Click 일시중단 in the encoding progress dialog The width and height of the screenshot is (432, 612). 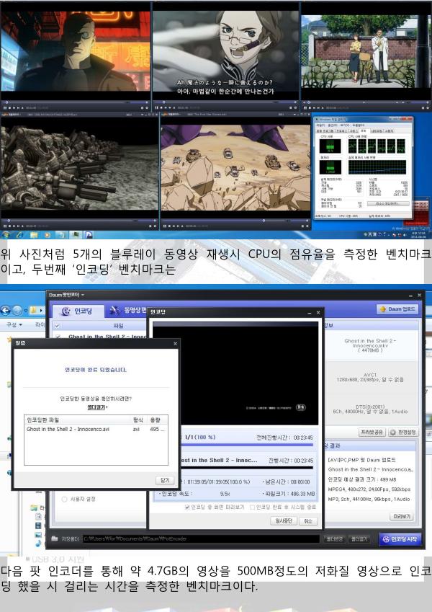click(x=284, y=521)
